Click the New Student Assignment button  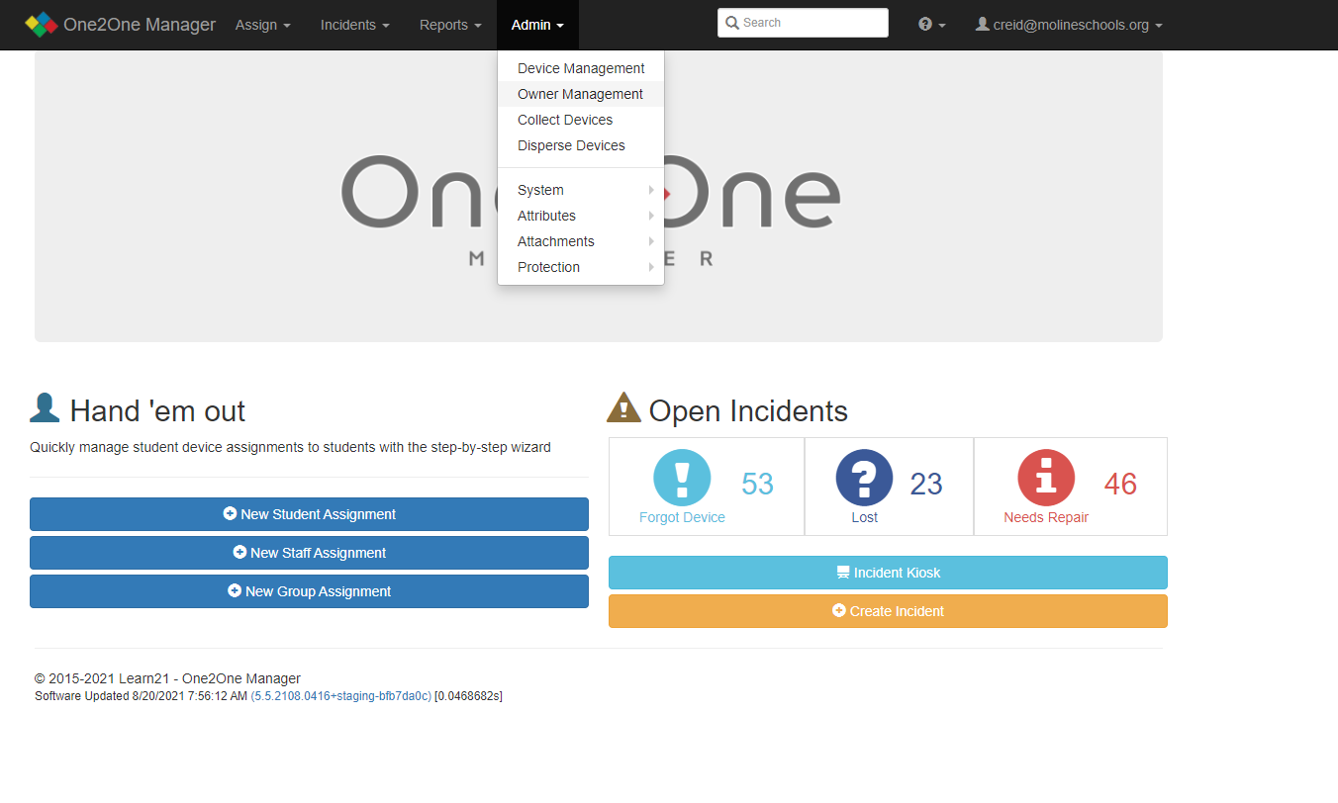[x=309, y=514]
